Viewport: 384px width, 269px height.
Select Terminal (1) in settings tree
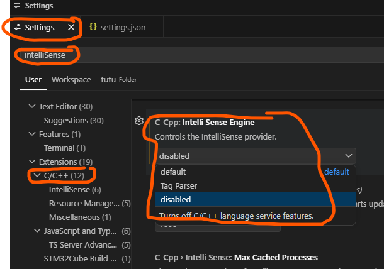point(65,148)
